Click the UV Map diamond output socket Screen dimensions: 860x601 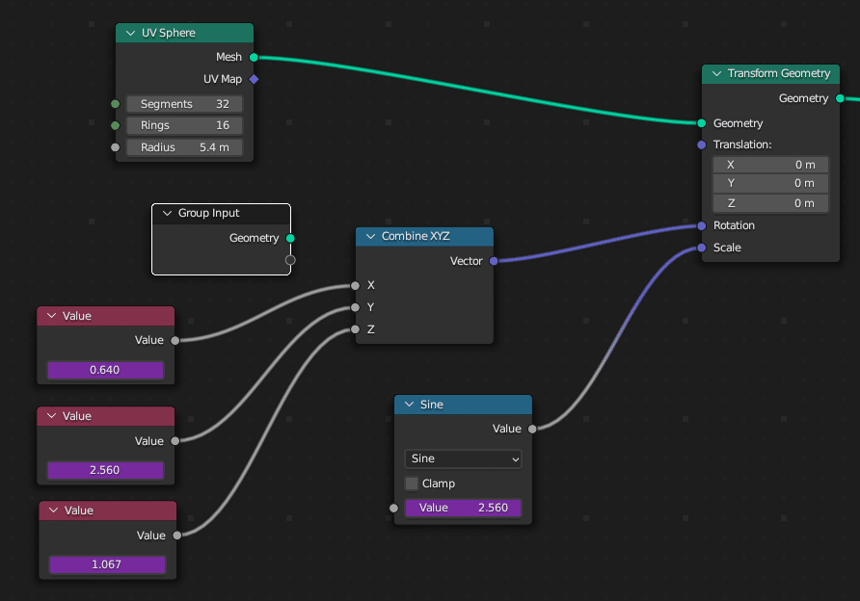click(x=254, y=79)
